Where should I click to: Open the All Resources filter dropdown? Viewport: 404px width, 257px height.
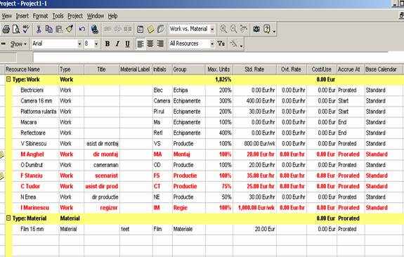[212, 44]
